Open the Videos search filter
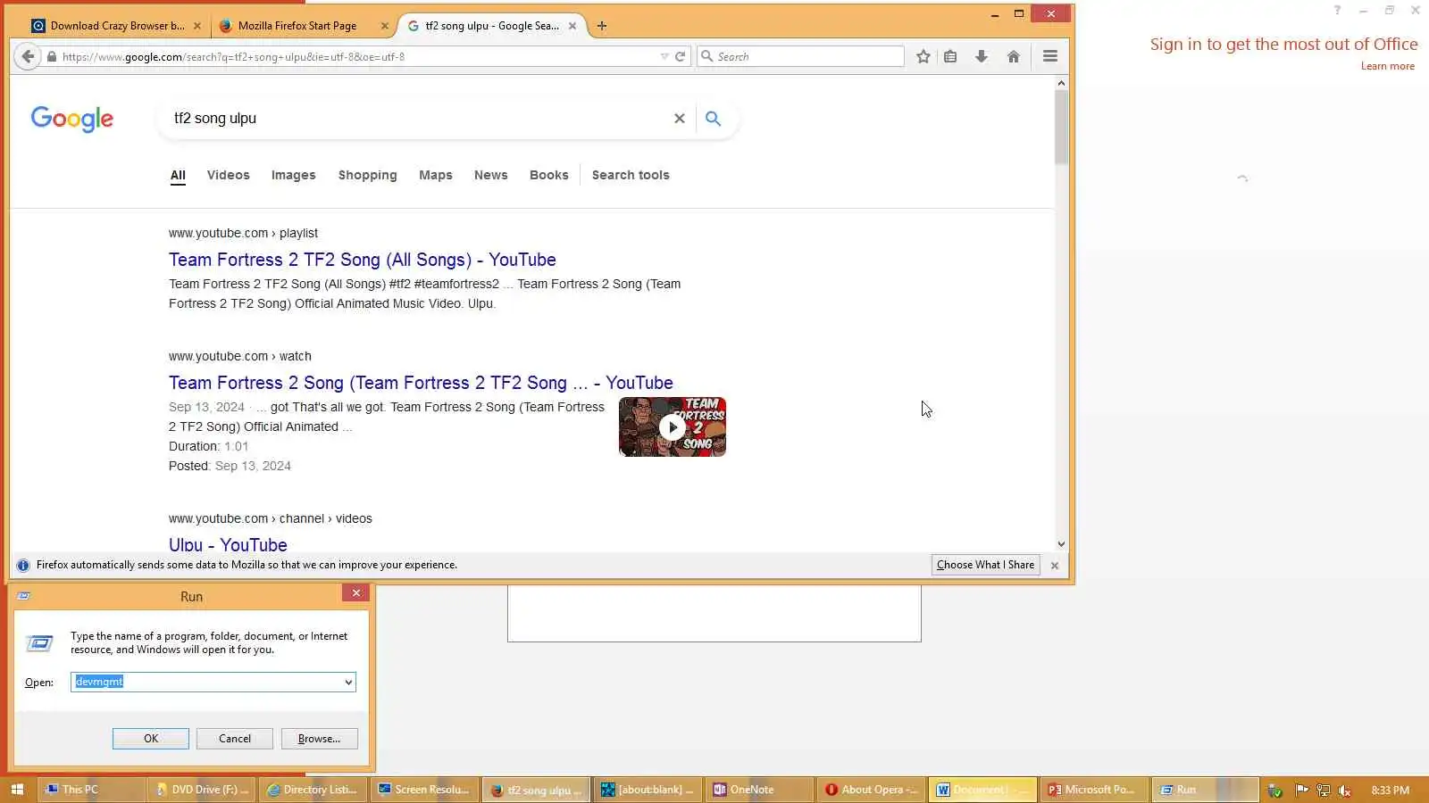The width and height of the screenshot is (1429, 803). (x=229, y=175)
